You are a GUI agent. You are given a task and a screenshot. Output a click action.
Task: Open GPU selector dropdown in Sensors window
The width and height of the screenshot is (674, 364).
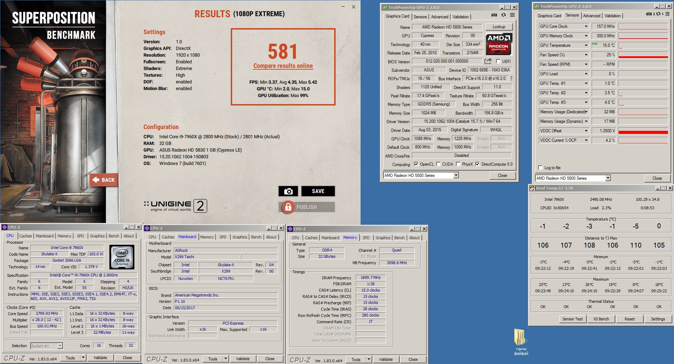coord(608,178)
